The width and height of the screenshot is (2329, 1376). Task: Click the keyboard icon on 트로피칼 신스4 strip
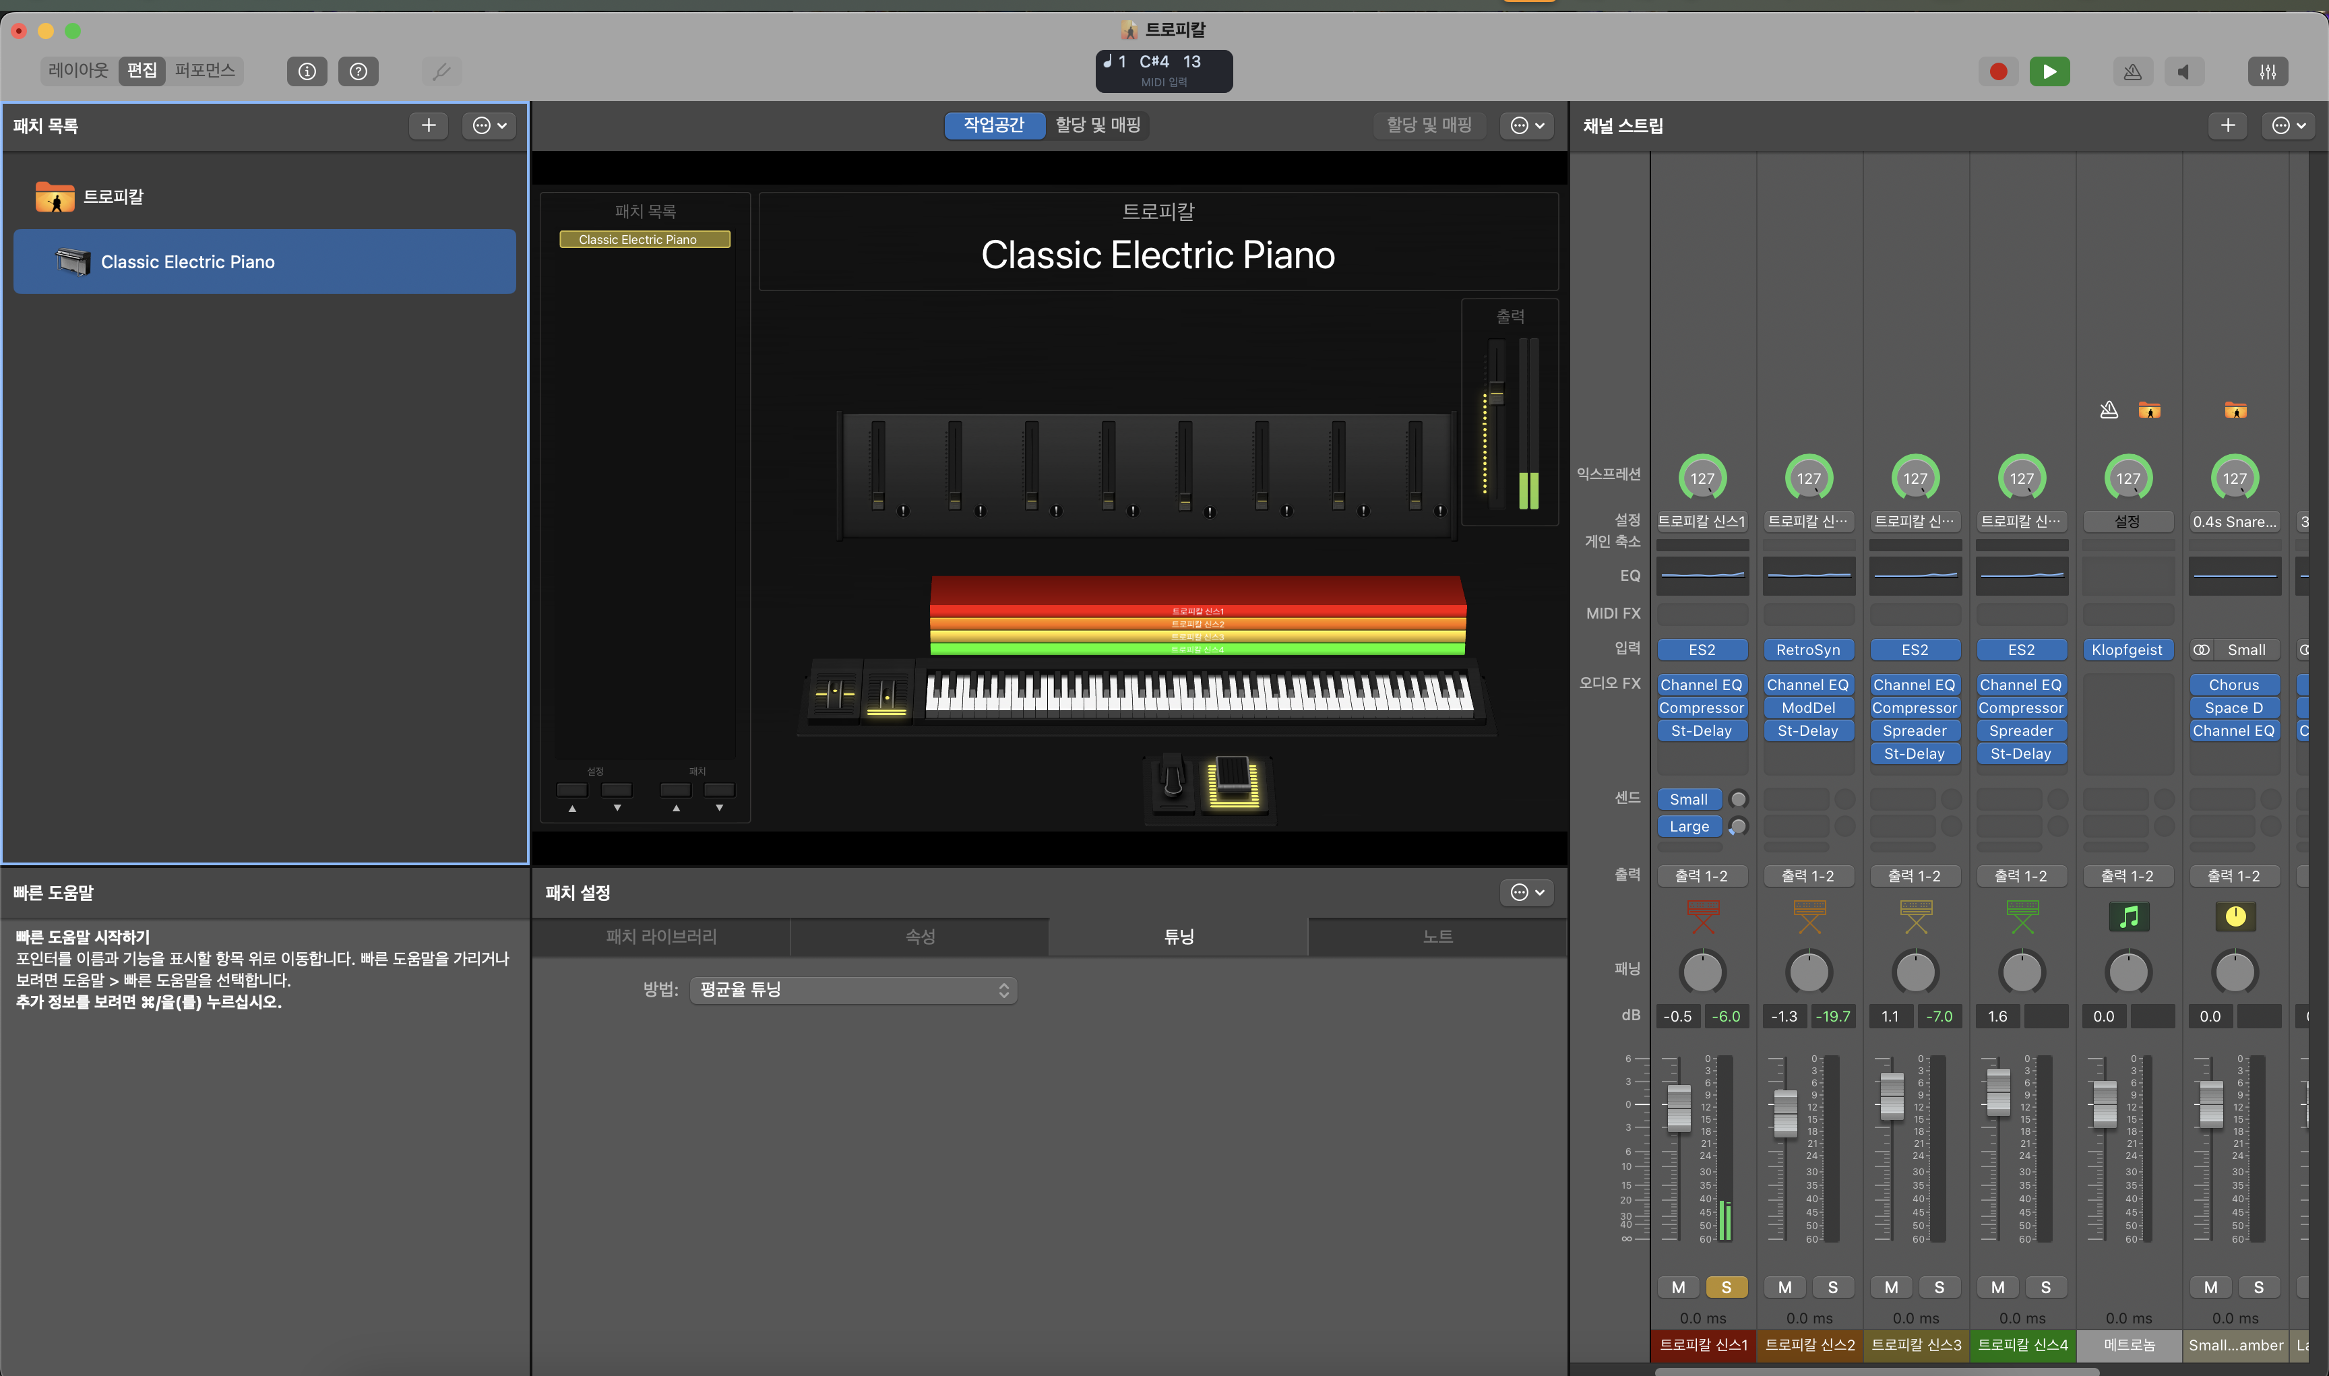tap(2022, 917)
